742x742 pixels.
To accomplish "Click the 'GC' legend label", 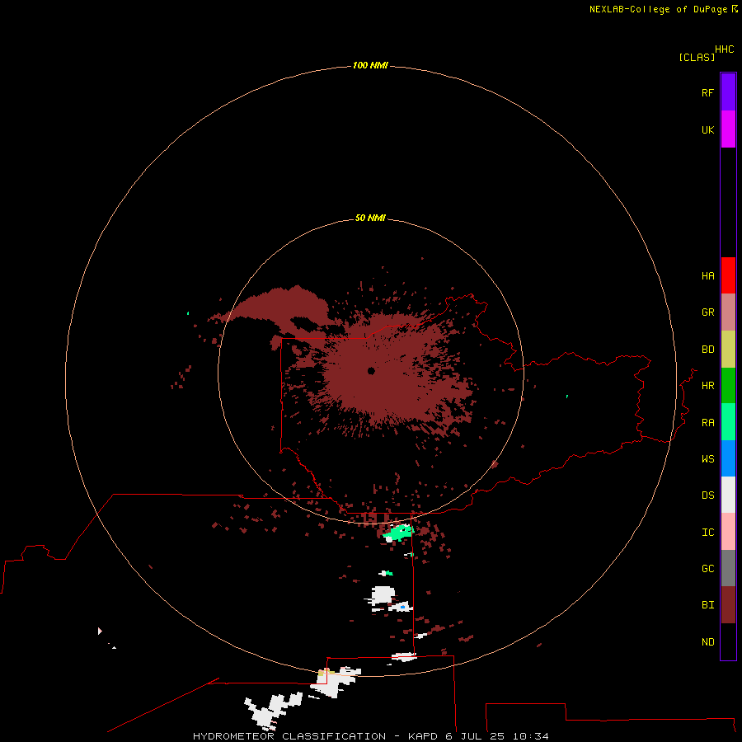I will pos(707,569).
